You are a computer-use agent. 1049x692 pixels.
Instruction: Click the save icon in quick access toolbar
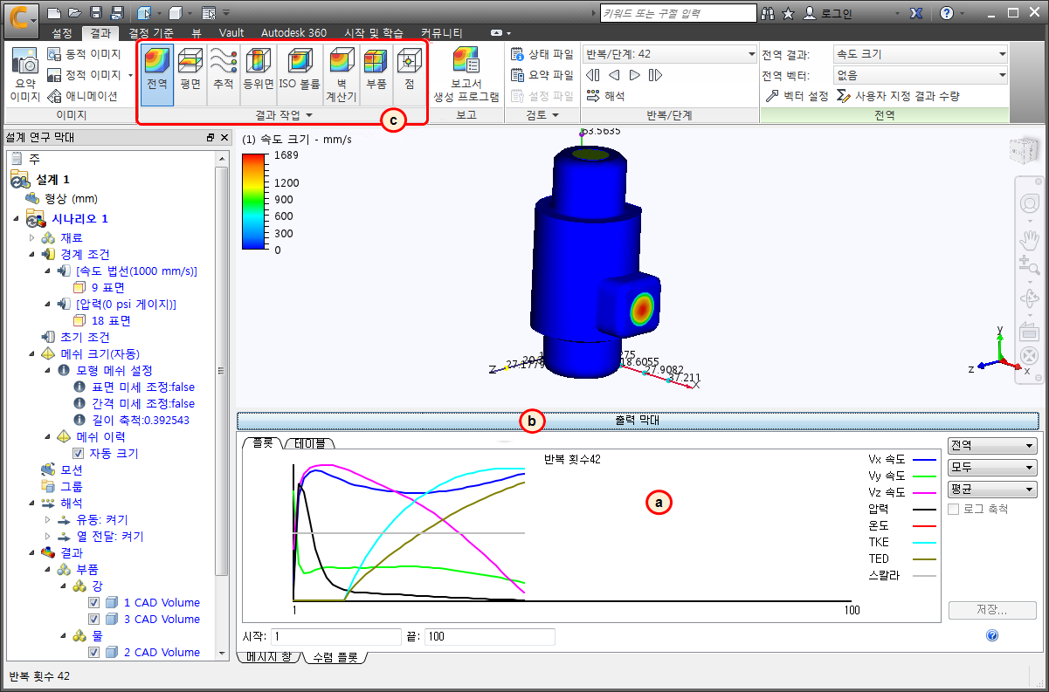tap(95, 13)
